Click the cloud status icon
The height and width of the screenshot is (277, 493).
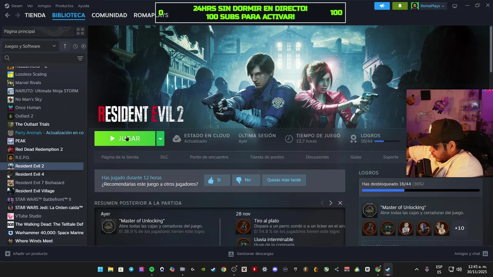[177, 138]
